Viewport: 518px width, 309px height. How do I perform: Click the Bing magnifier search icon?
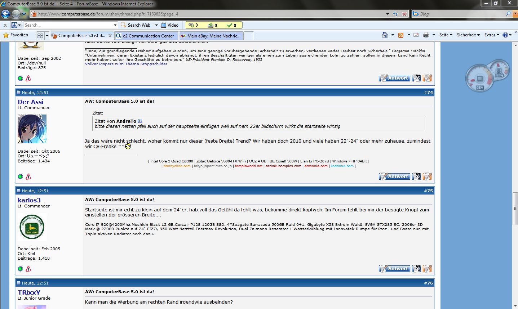508,14
